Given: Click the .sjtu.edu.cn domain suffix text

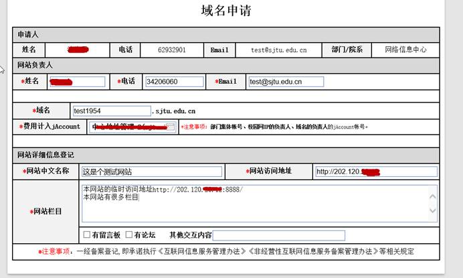Looking at the screenshot, I should coord(174,111).
